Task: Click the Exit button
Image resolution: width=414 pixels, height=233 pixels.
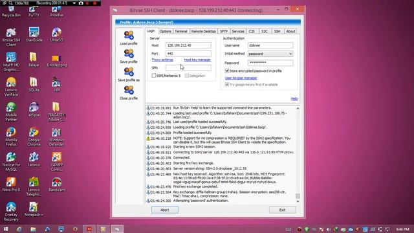Action: (x=282, y=210)
